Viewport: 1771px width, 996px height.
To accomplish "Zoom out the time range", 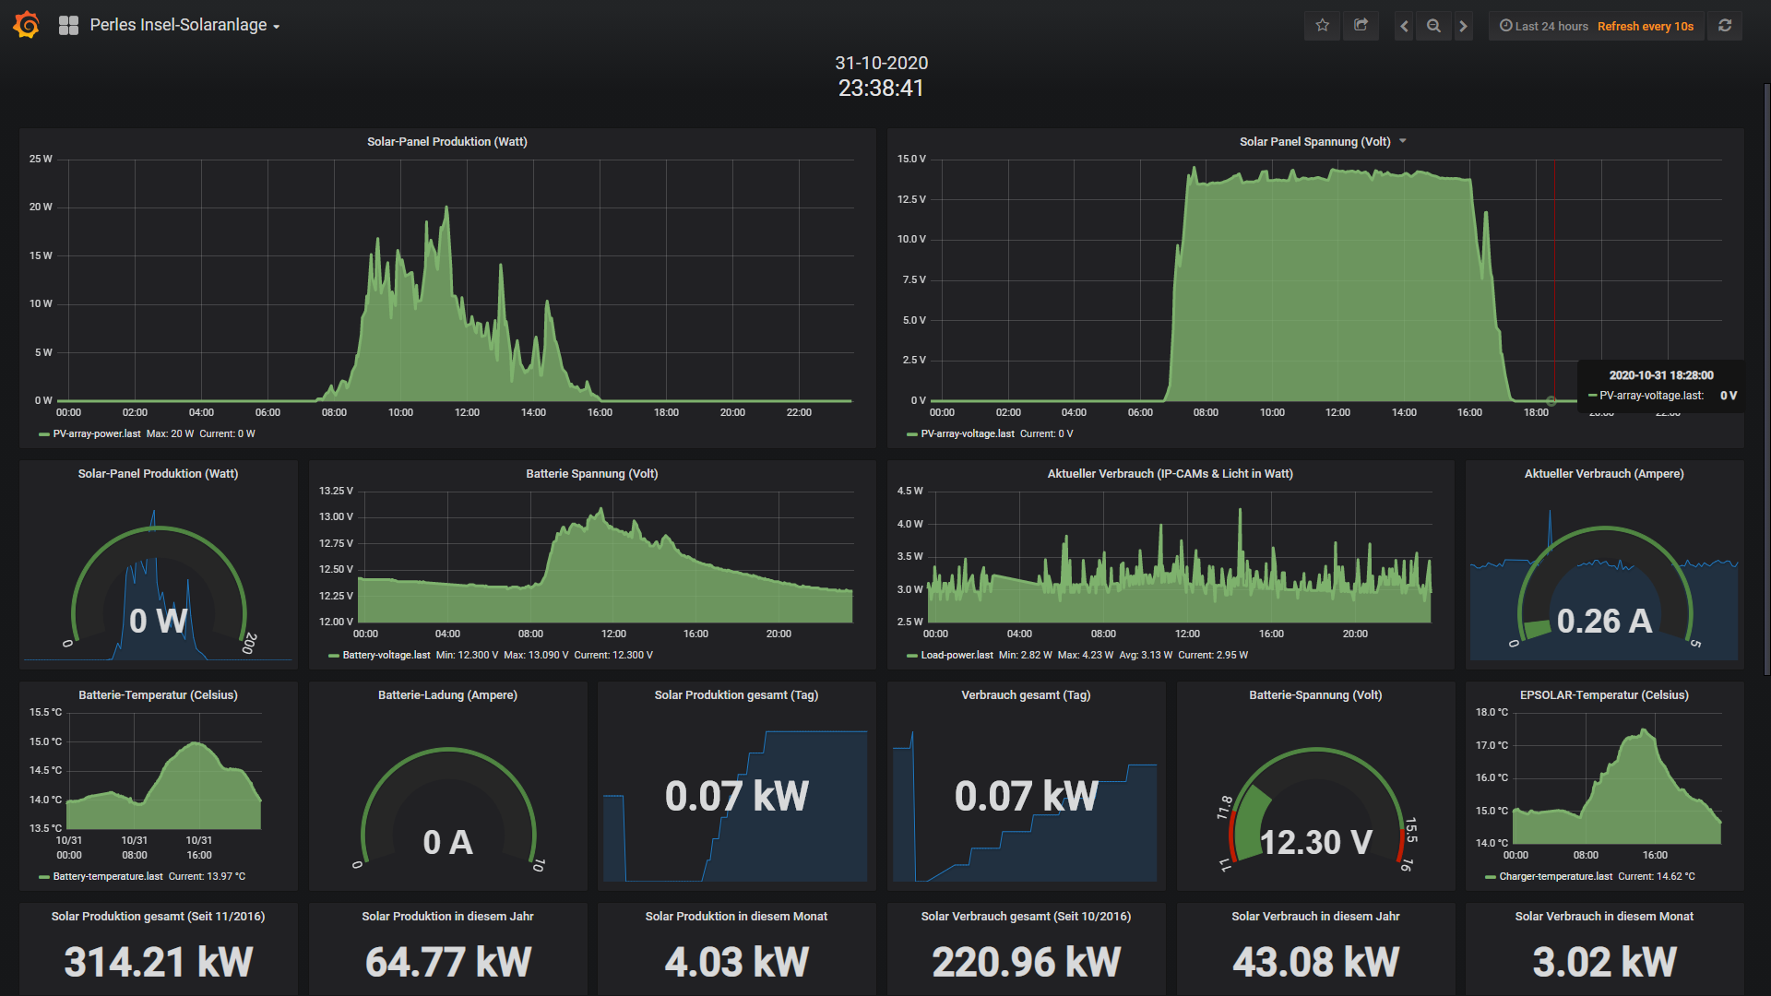I will point(1433,26).
